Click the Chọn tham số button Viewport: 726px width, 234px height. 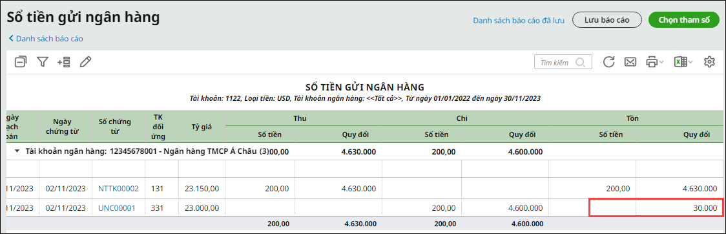(x=684, y=20)
